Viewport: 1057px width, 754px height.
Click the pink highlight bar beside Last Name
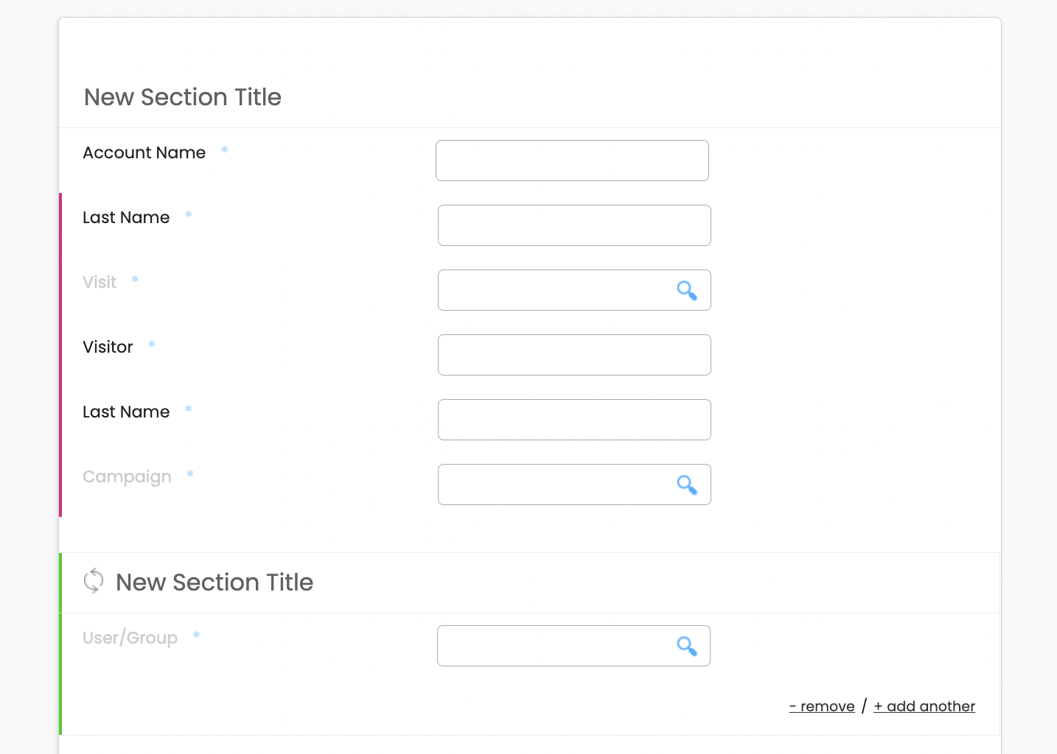pyautogui.click(x=60, y=353)
